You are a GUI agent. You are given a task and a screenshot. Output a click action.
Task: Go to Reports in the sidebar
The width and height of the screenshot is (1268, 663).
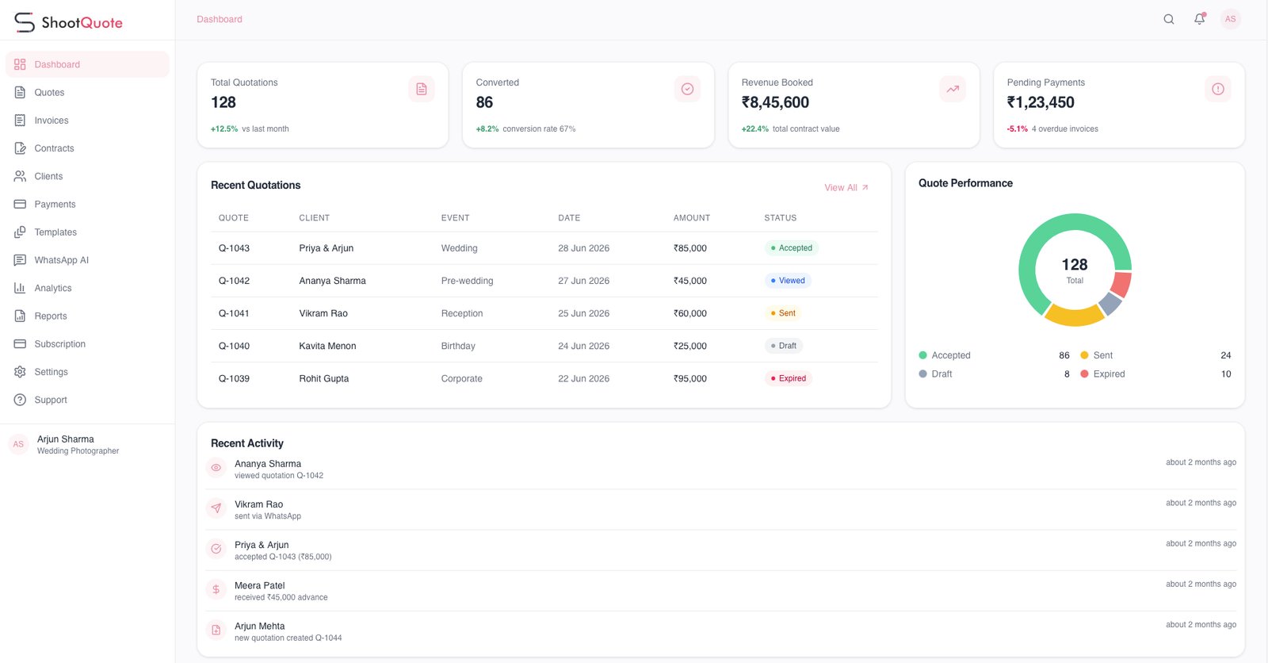pyautogui.click(x=87, y=316)
